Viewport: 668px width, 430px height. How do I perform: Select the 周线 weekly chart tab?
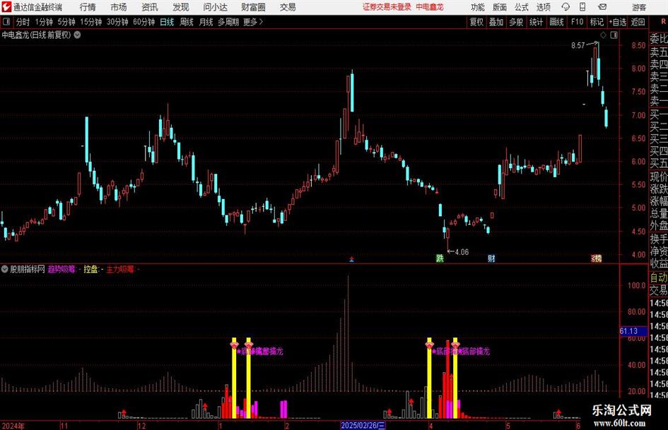186,22
